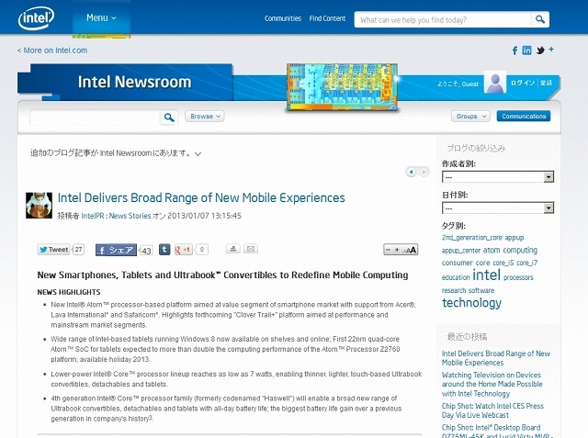Click the Intel logo in the header
This screenshot has width=588, height=438.
tap(36, 18)
